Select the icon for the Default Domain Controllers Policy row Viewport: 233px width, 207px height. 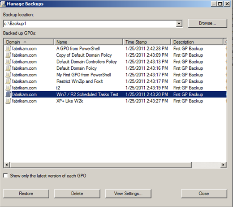8,62
